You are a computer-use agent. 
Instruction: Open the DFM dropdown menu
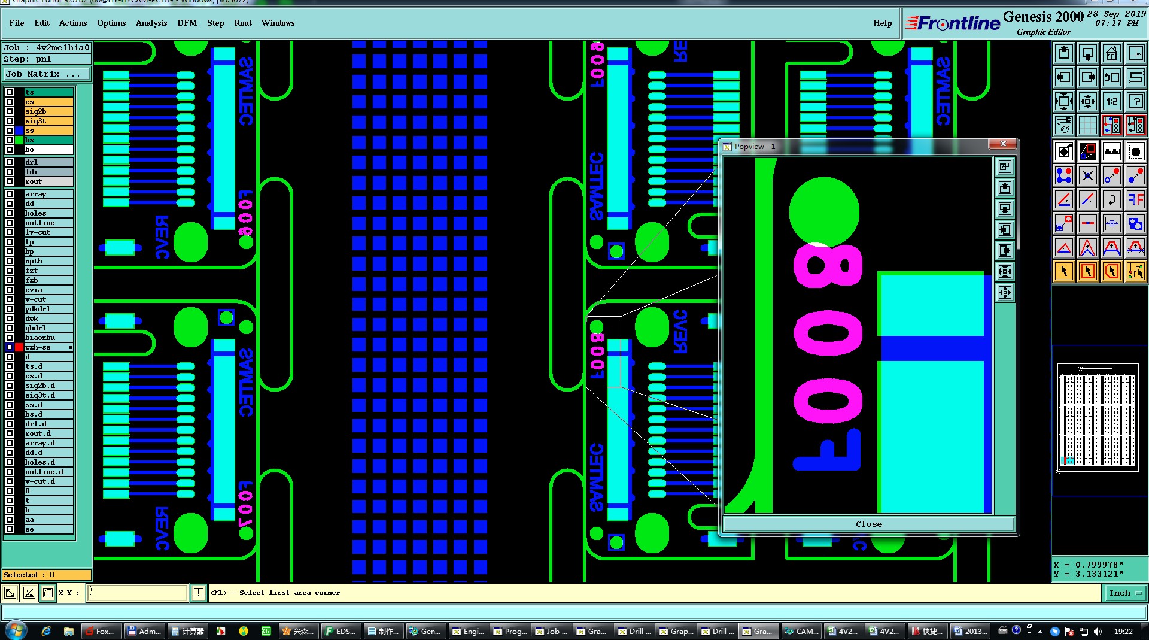(187, 23)
